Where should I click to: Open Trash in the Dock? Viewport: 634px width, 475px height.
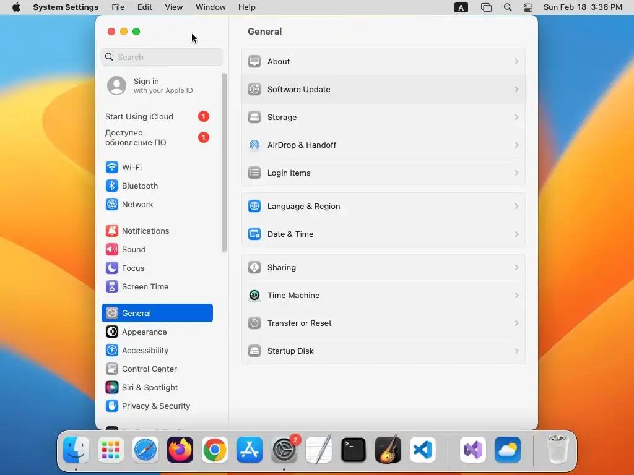[558, 450]
